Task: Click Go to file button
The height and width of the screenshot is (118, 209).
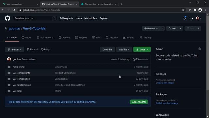Action: [107, 49]
